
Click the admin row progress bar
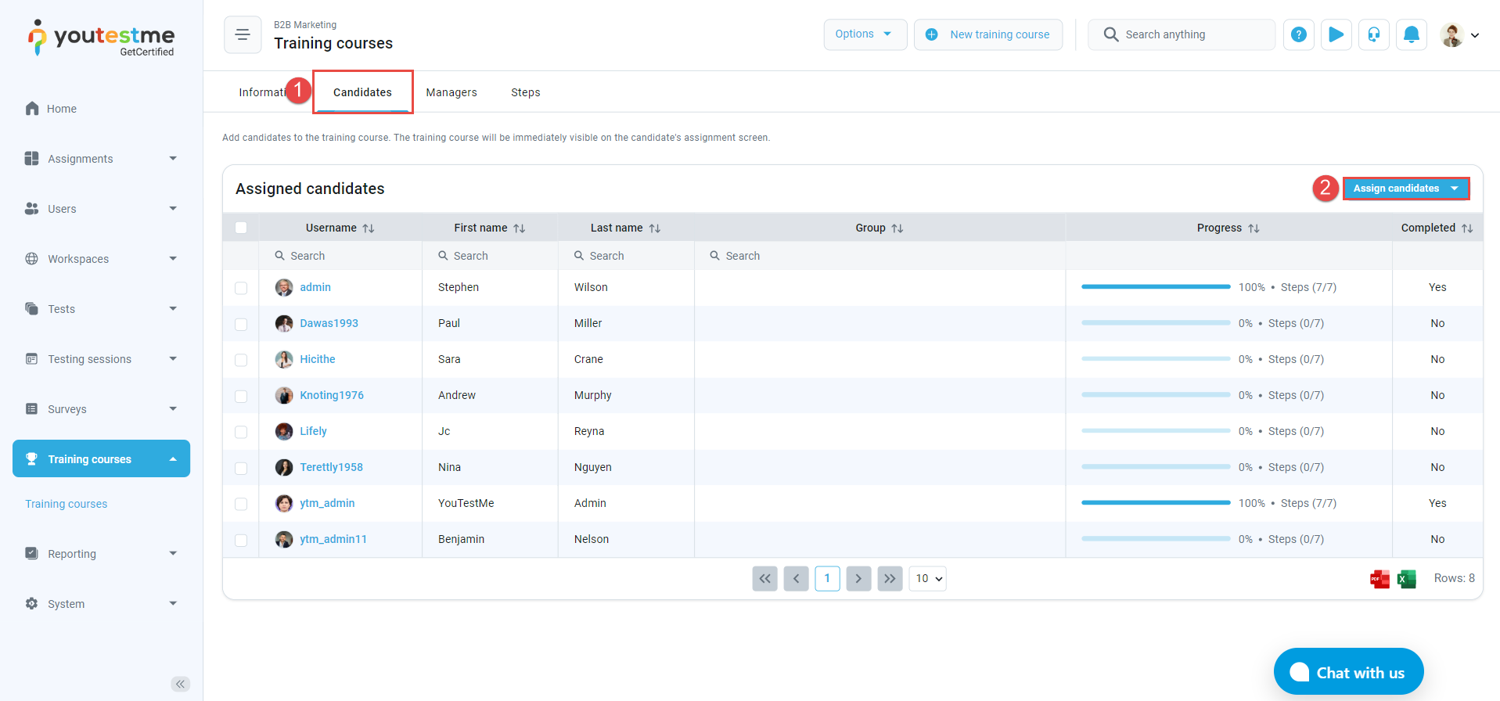click(1155, 287)
